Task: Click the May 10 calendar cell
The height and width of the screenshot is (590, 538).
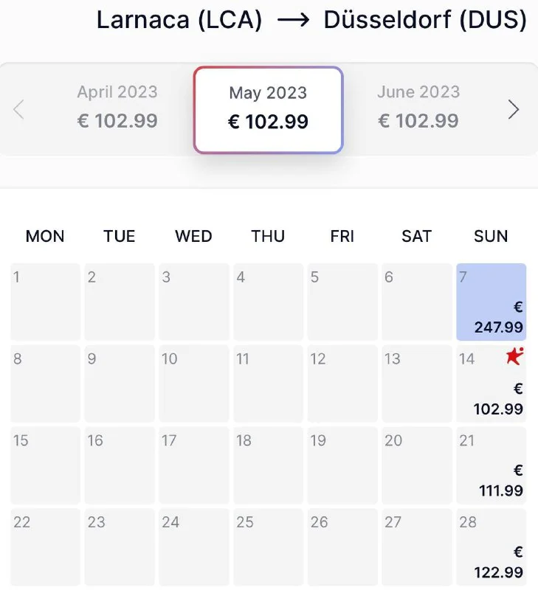Action: pyautogui.click(x=194, y=383)
